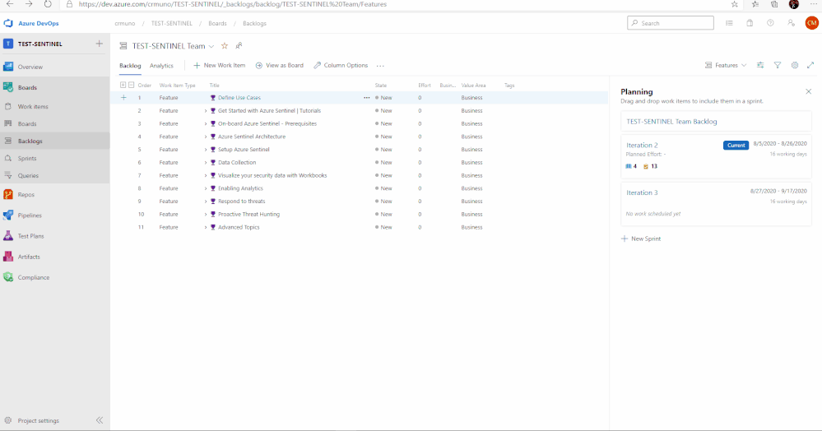This screenshot has height=431, width=822.
Task: Expand the Enabling Analytics row
Action: [x=206, y=188]
